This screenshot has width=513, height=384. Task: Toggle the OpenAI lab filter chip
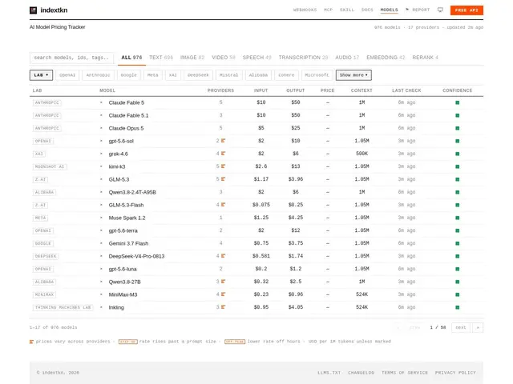pos(67,75)
